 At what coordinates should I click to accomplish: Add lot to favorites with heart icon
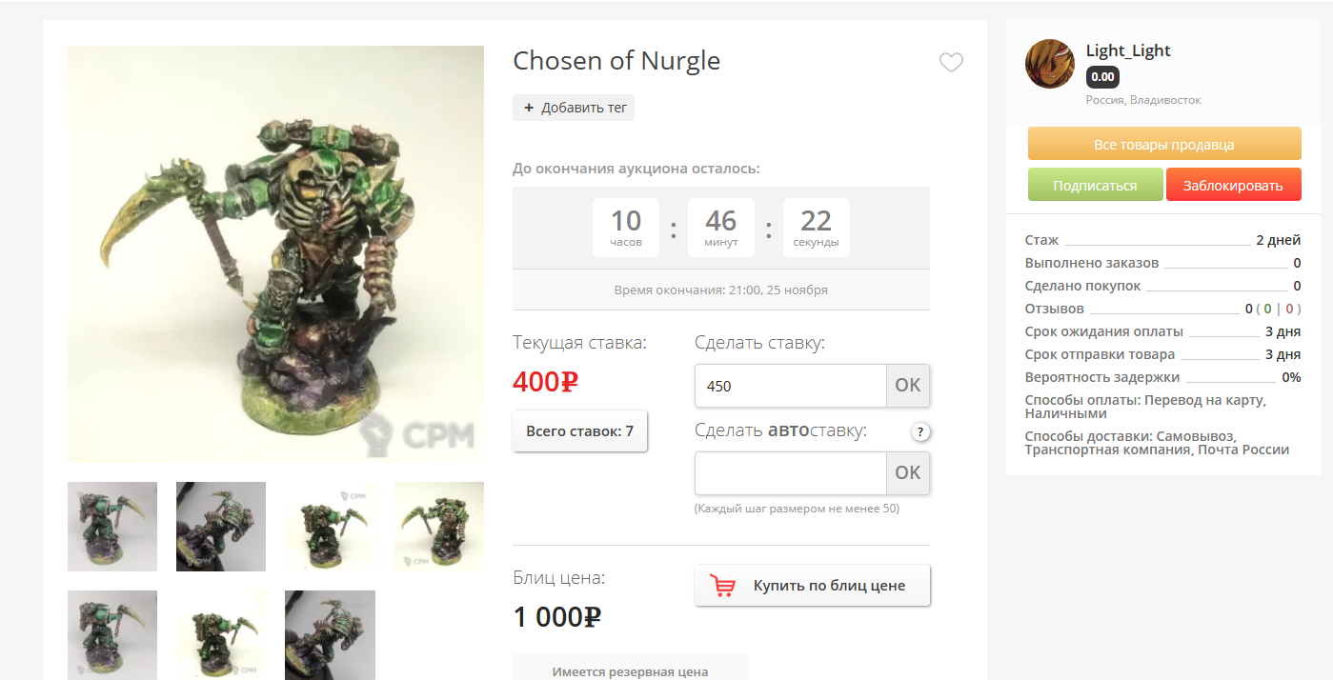[x=951, y=63]
